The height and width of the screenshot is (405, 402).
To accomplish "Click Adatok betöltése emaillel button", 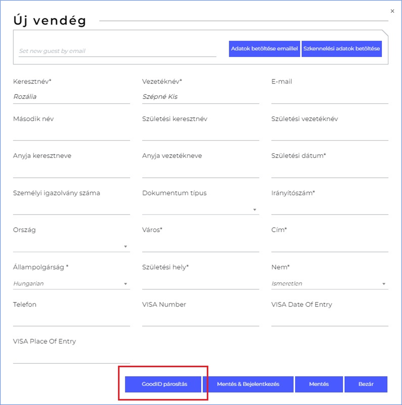I will point(264,49).
